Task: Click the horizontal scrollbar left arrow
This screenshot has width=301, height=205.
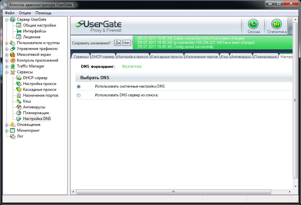Action: pos(73,192)
